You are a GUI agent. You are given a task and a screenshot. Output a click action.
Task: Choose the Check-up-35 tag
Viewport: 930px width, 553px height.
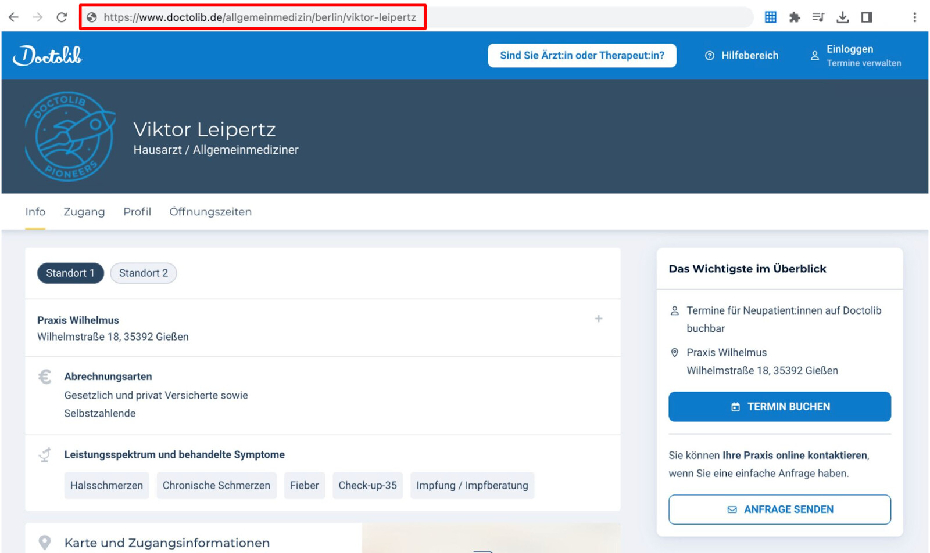(x=368, y=485)
